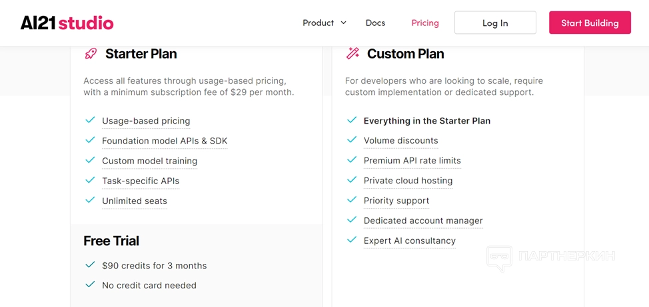Viewport: 649px width, 307px height.
Task: Click the Start Building button
Action: (x=590, y=23)
